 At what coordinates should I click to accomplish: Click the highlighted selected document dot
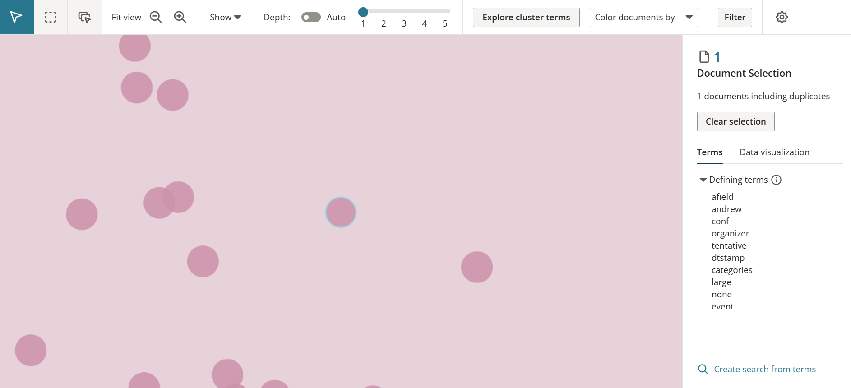click(341, 212)
